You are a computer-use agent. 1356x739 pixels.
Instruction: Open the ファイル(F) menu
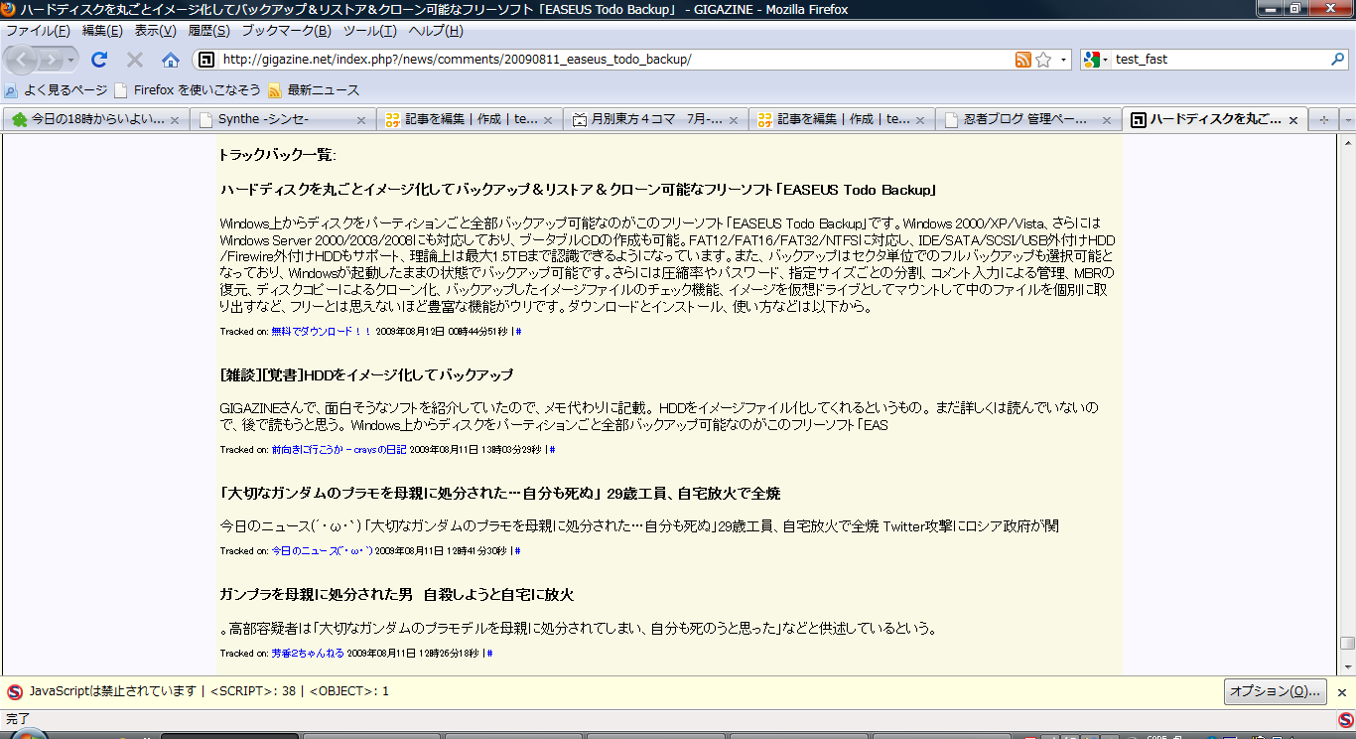(39, 31)
